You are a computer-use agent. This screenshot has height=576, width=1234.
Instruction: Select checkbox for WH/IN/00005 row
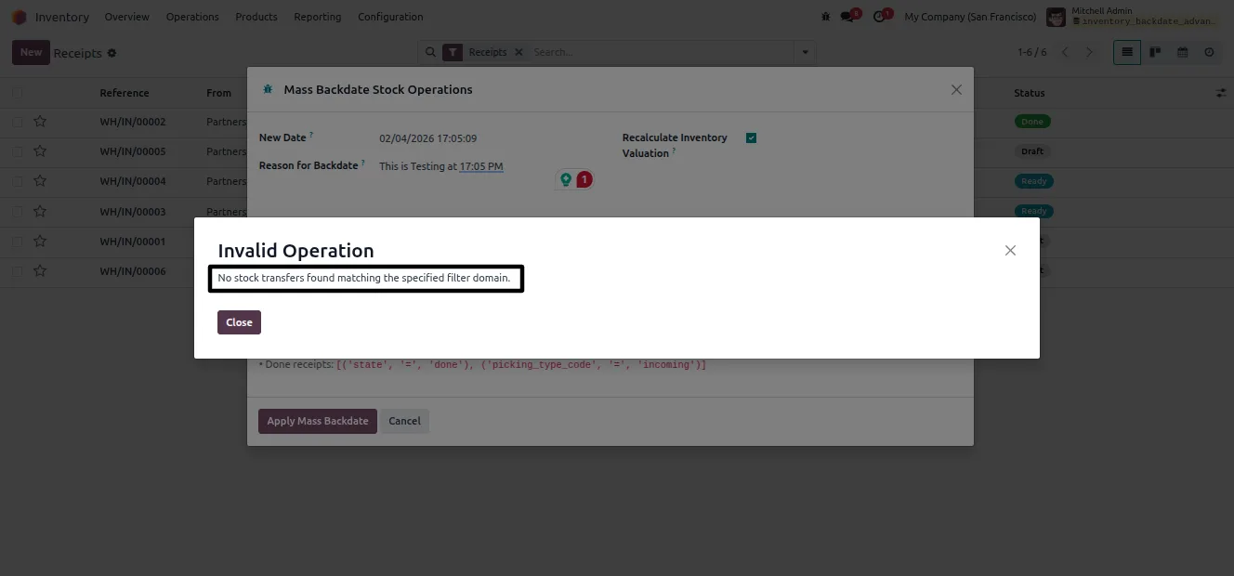[x=18, y=151]
